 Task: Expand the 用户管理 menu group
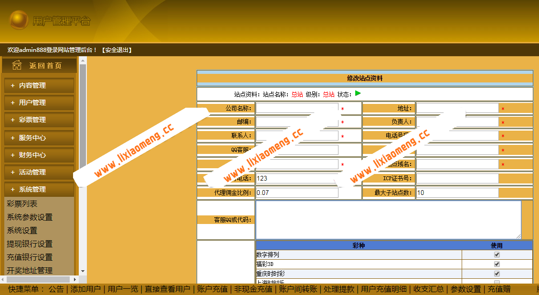[x=38, y=103]
